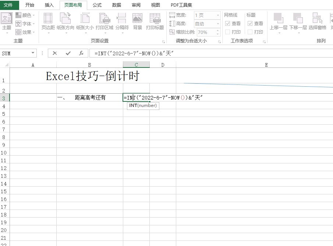This screenshot has width=333, height=246.
Task: Select column A header
Action: tap(33, 65)
